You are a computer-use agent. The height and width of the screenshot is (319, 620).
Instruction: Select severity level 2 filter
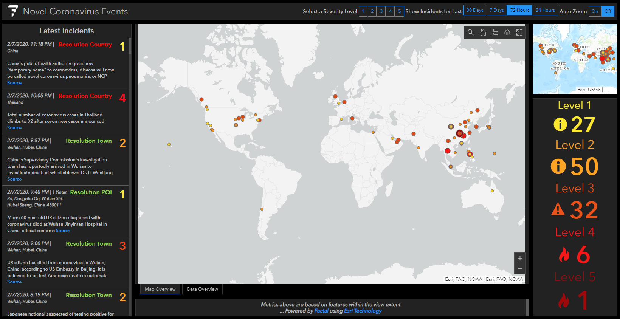(372, 11)
